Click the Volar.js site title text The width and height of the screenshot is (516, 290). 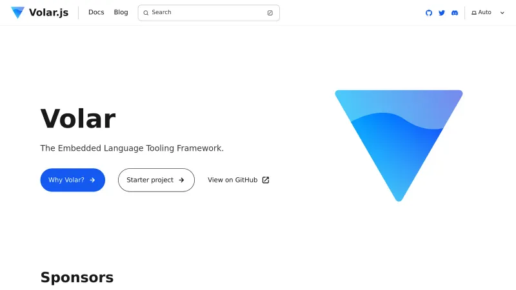(x=49, y=12)
